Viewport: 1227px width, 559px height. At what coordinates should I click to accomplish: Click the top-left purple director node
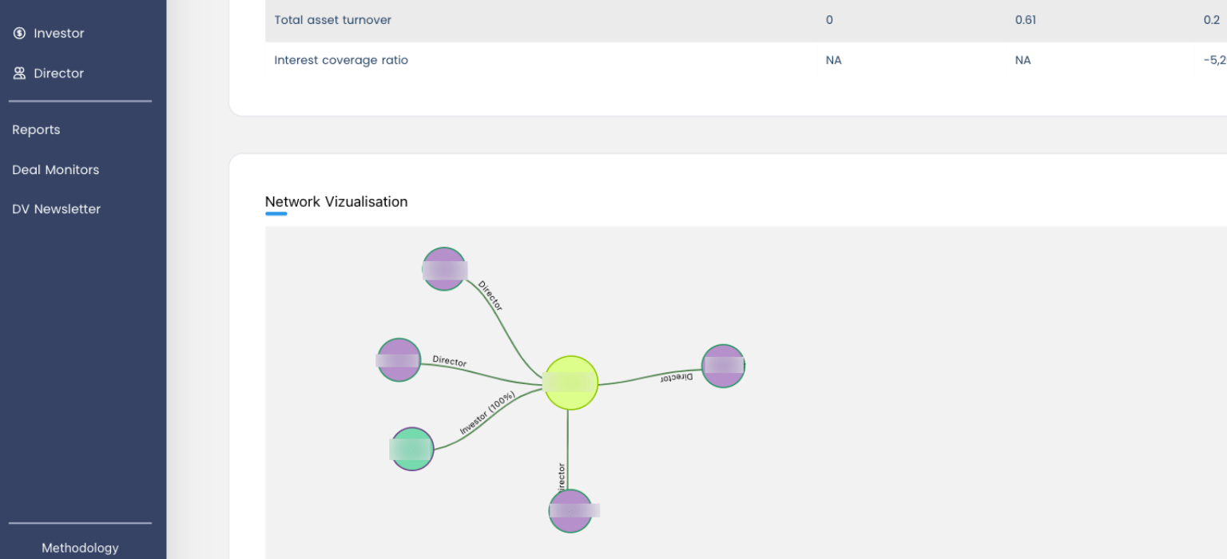click(444, 269)
